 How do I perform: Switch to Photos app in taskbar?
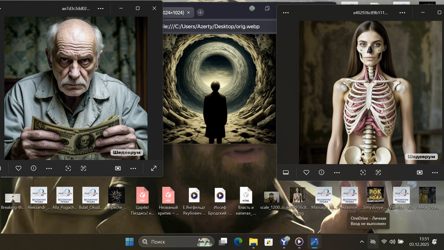[x=314, y=242]
